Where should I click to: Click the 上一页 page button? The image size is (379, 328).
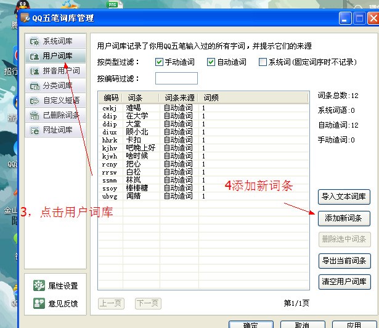(x=111, y=303)
